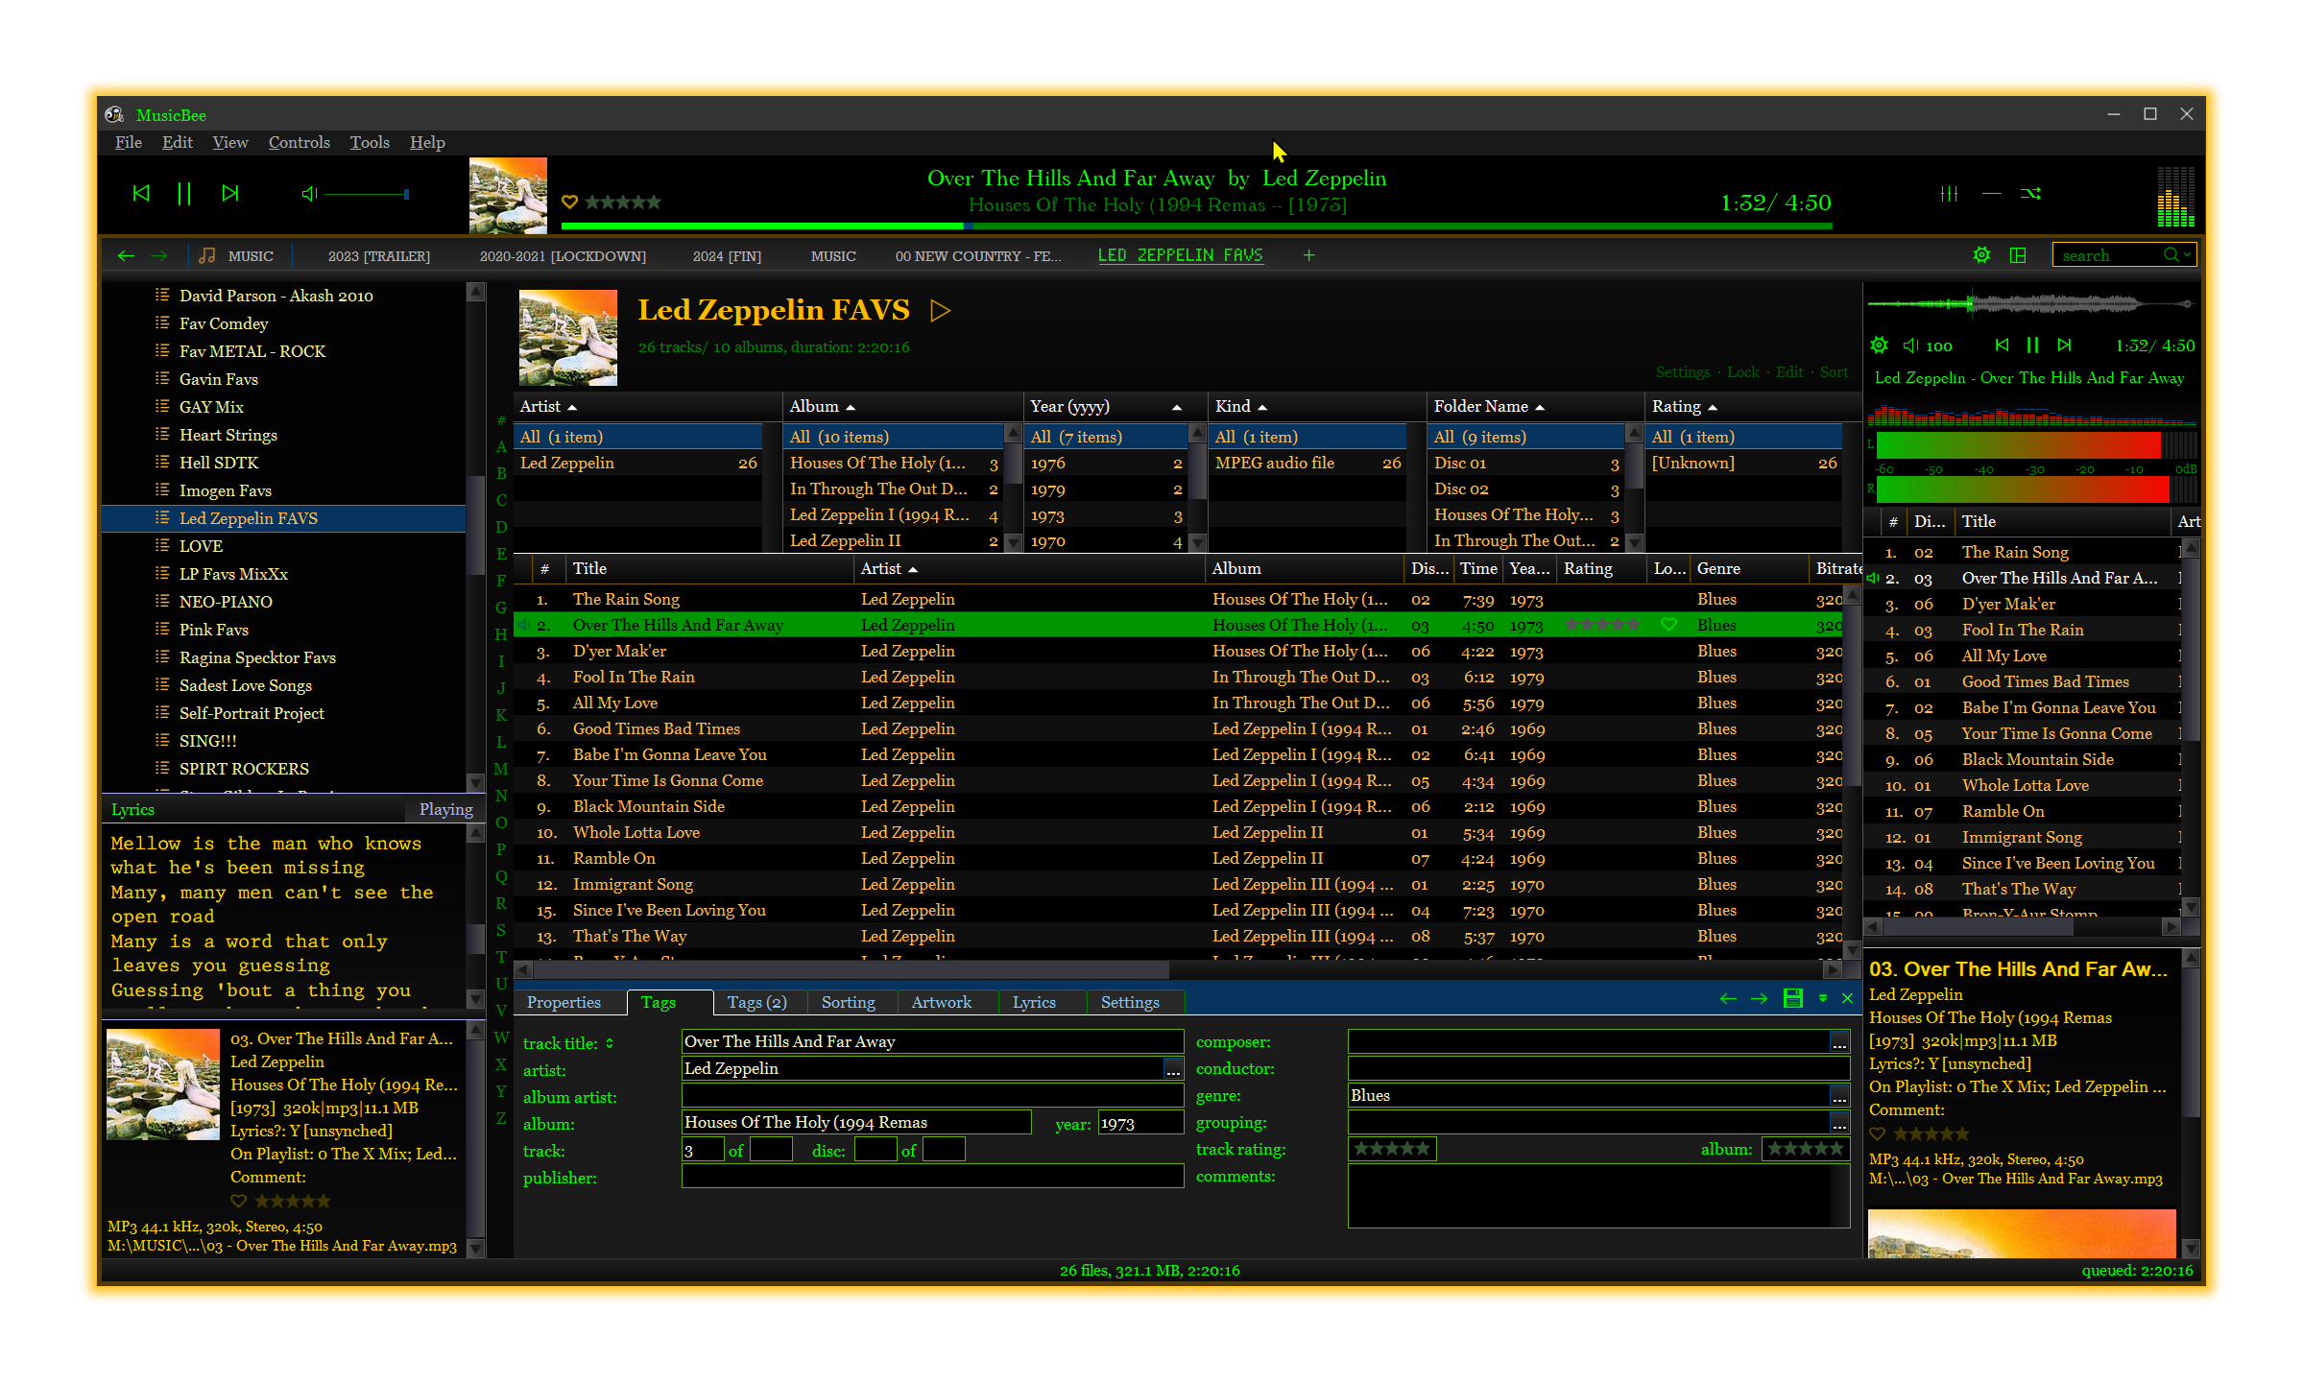Open panel layout icon beside search
The width and height of the screenshot is (2303, 1383).
2018,255
